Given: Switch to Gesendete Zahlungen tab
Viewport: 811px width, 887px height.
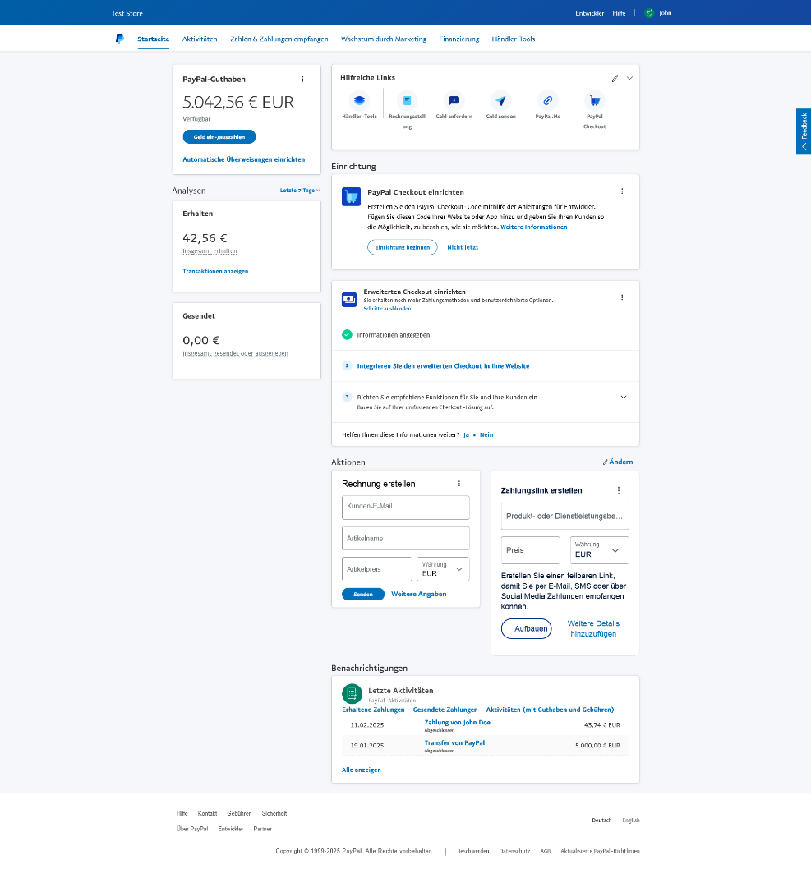Looking at the screenshot, I should pos(445,710).
